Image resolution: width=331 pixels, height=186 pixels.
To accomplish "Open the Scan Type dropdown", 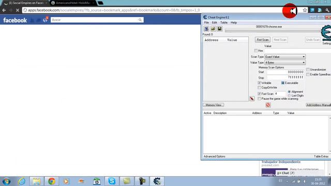I will 285,57.
